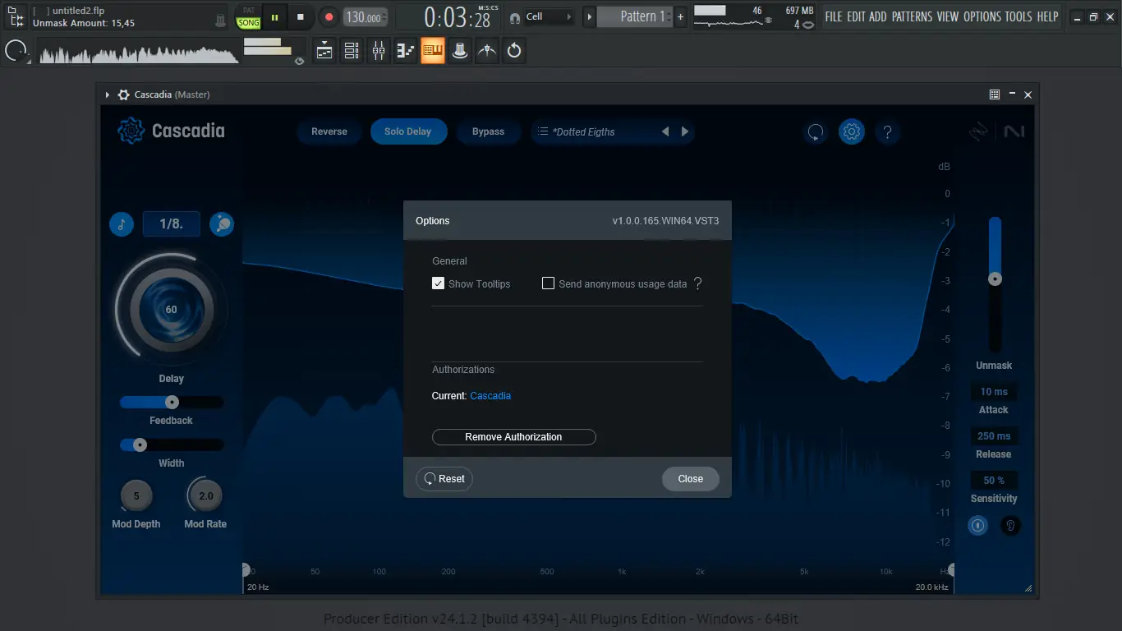
Task: Open the OPTIONS menu
Action: coord(982,16)
